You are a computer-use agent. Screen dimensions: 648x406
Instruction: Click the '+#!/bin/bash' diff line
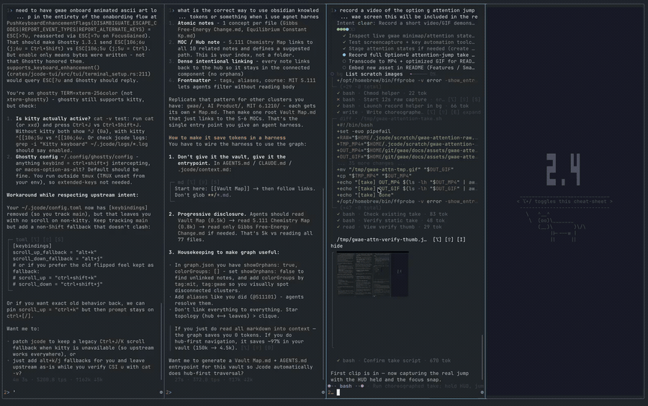tap(354, 125)
